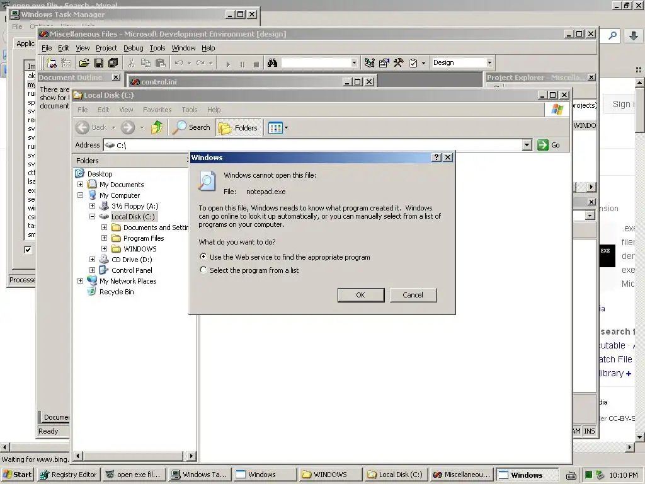Viewport: 645px width, 484px height.
Task: Switch to WINDOWS folder taskbar button
Action: tap(330, 474)
